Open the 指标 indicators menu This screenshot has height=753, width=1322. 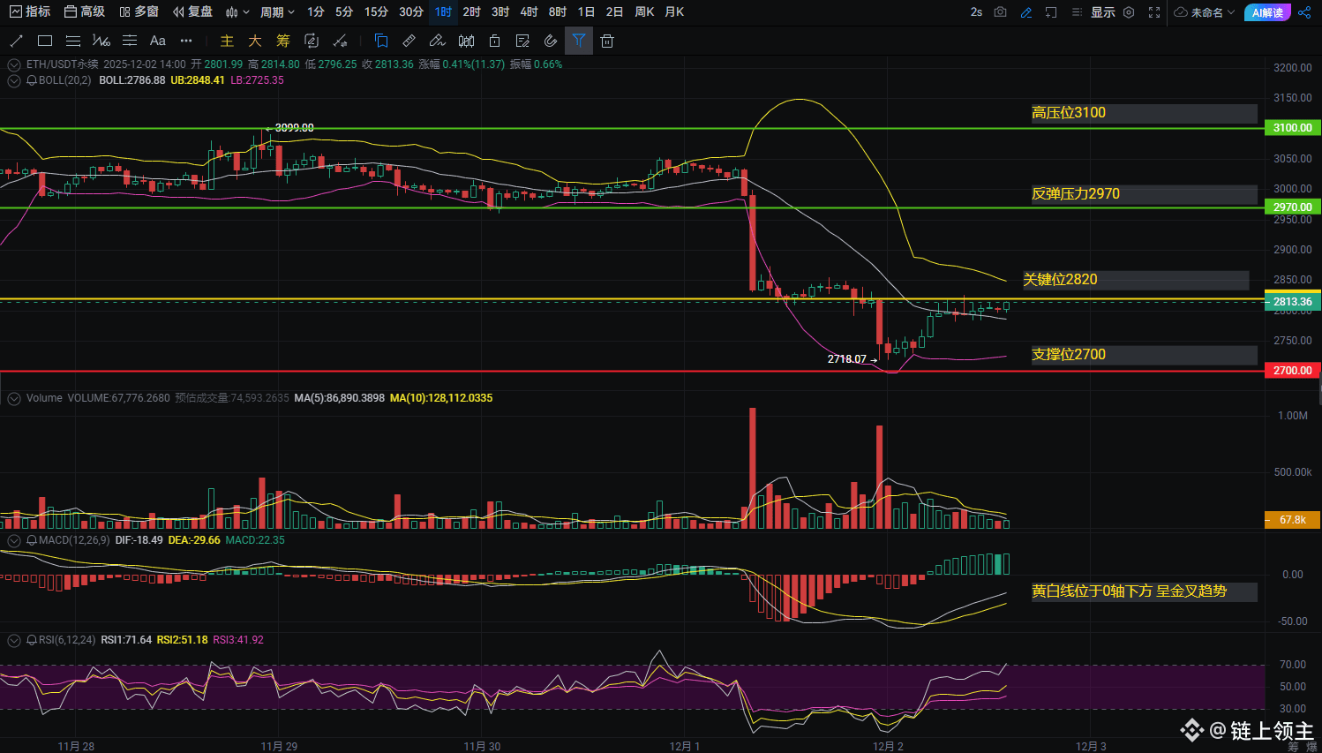click(30, 12)
